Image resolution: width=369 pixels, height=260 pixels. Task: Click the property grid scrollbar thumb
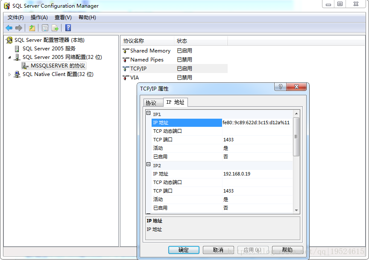296,137
